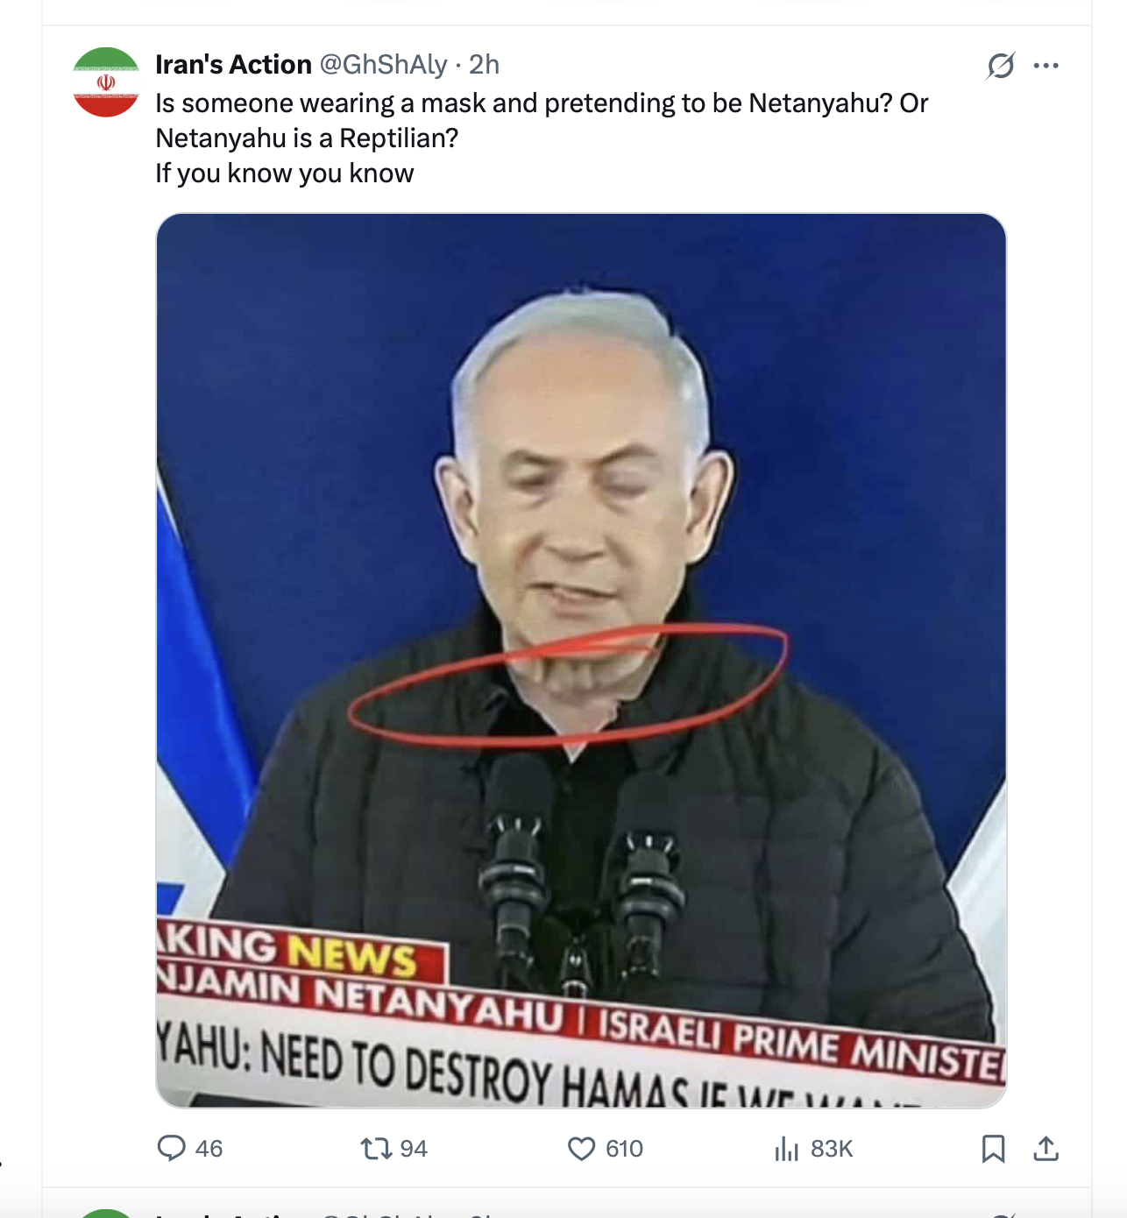Click the Grok icon on the next tweet below
1127x1218 pixels.
point(1000,1214)
